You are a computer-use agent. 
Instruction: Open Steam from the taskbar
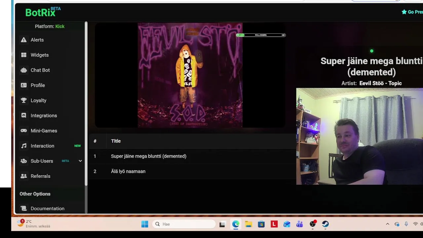326,224
